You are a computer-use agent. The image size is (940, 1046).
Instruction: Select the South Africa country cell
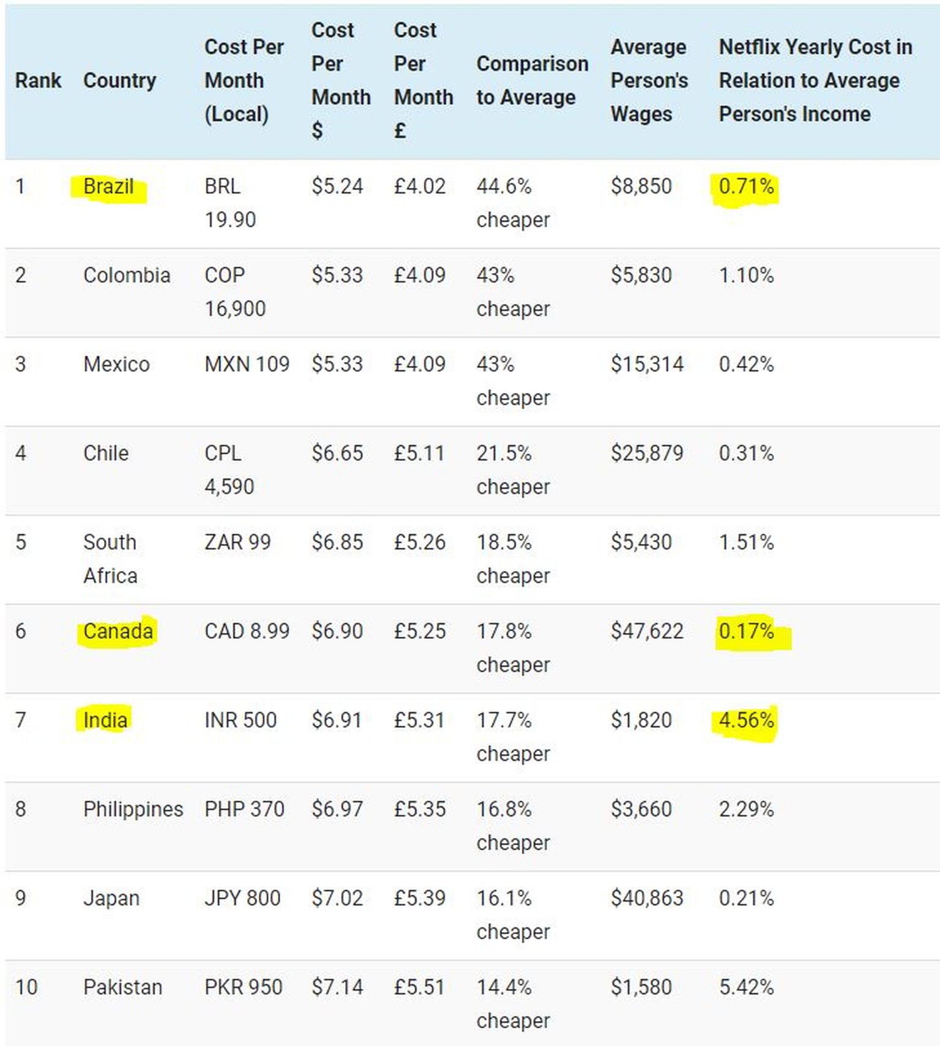point(110,558)
